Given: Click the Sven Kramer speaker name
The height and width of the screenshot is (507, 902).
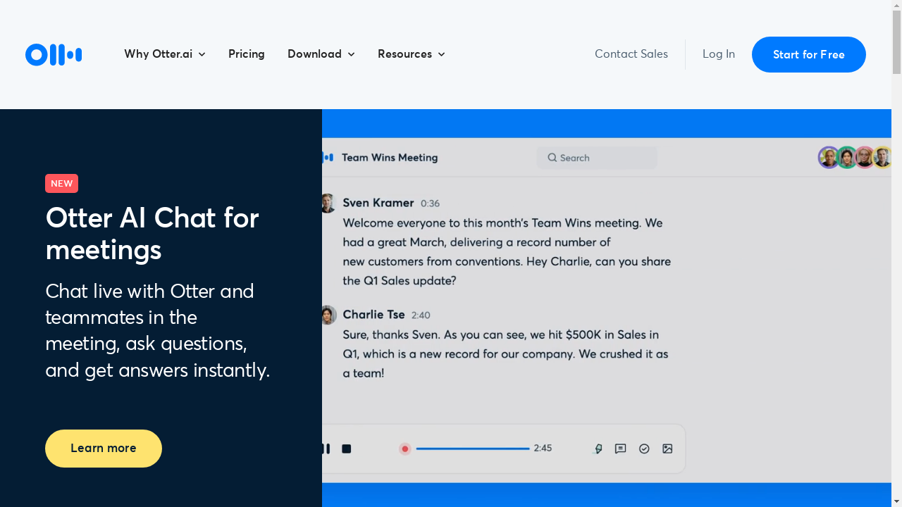Looking at the screenshot, I should click(378, 203).
